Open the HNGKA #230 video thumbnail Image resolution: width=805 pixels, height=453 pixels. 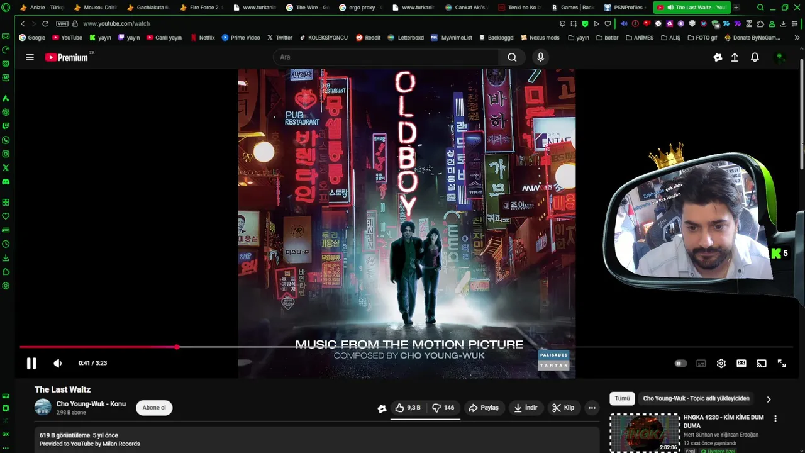[x=645, y=433]
